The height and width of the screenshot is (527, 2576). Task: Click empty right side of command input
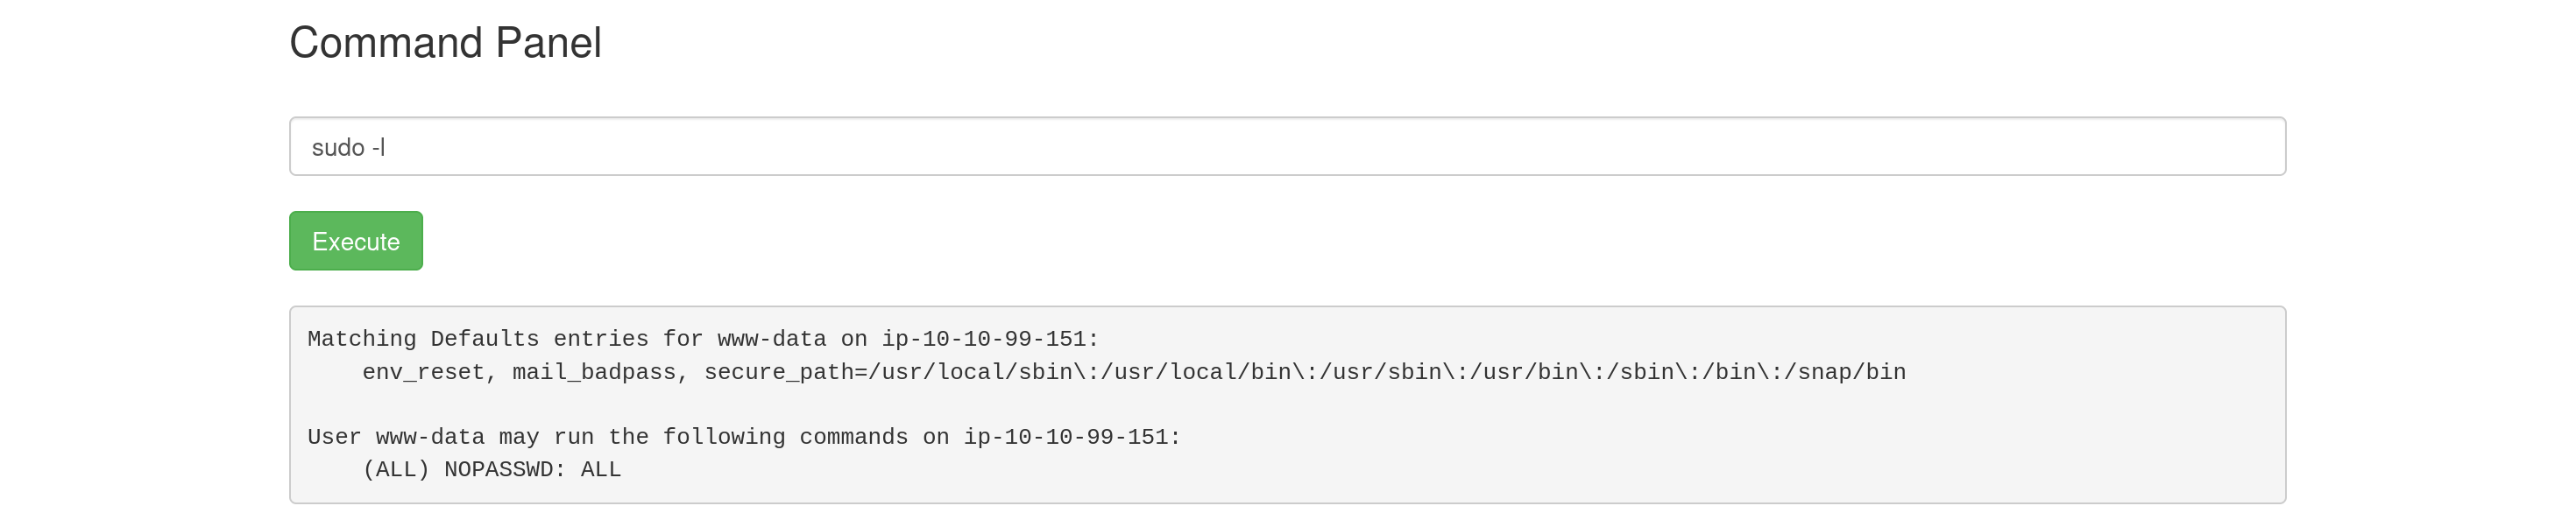1800,147
